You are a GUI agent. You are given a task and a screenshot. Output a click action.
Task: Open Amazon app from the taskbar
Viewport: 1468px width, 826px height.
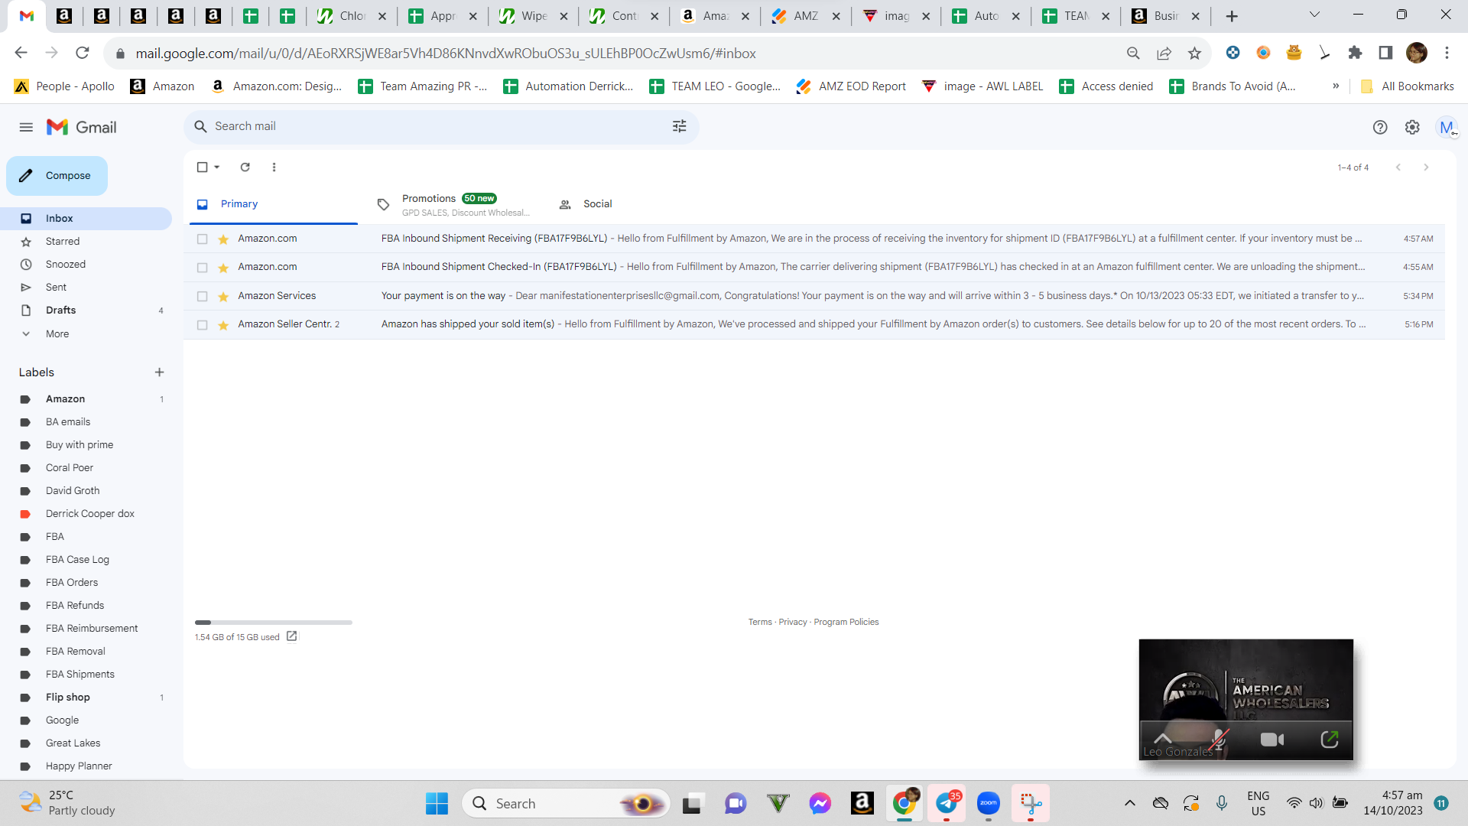click(862, 803)
